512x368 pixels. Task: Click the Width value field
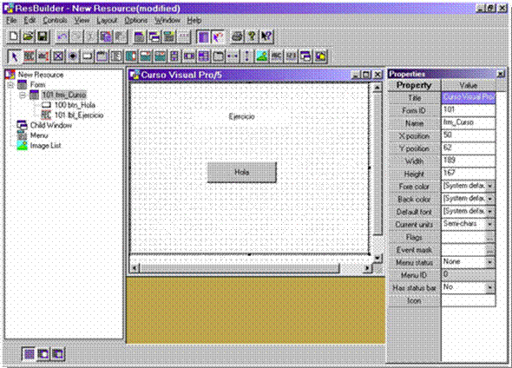pos(468,161)
